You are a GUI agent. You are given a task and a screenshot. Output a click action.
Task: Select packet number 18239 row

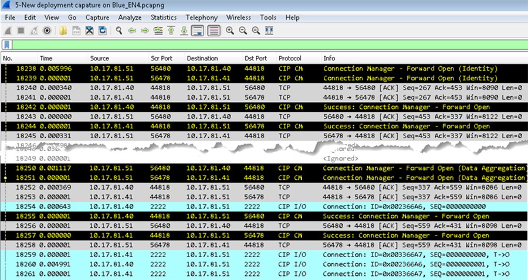click(x=265, y=78)
